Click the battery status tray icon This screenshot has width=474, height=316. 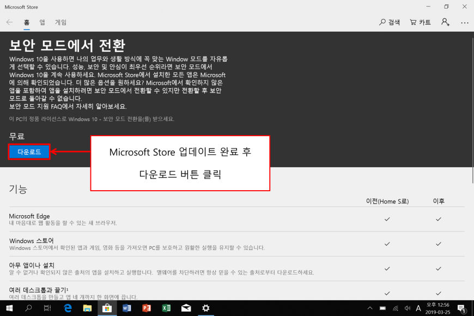[x=382, y=308]
